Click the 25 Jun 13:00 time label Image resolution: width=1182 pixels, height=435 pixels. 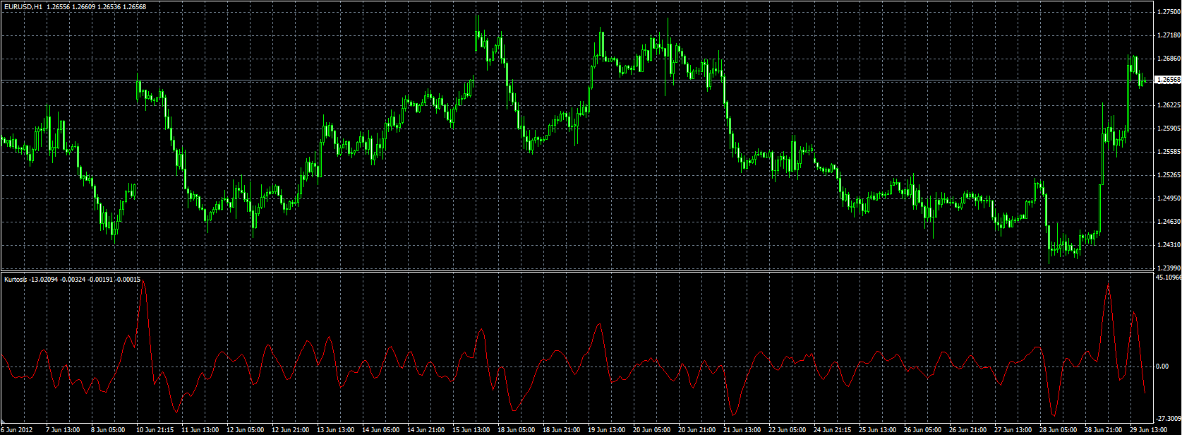click(x=877, y=429)
